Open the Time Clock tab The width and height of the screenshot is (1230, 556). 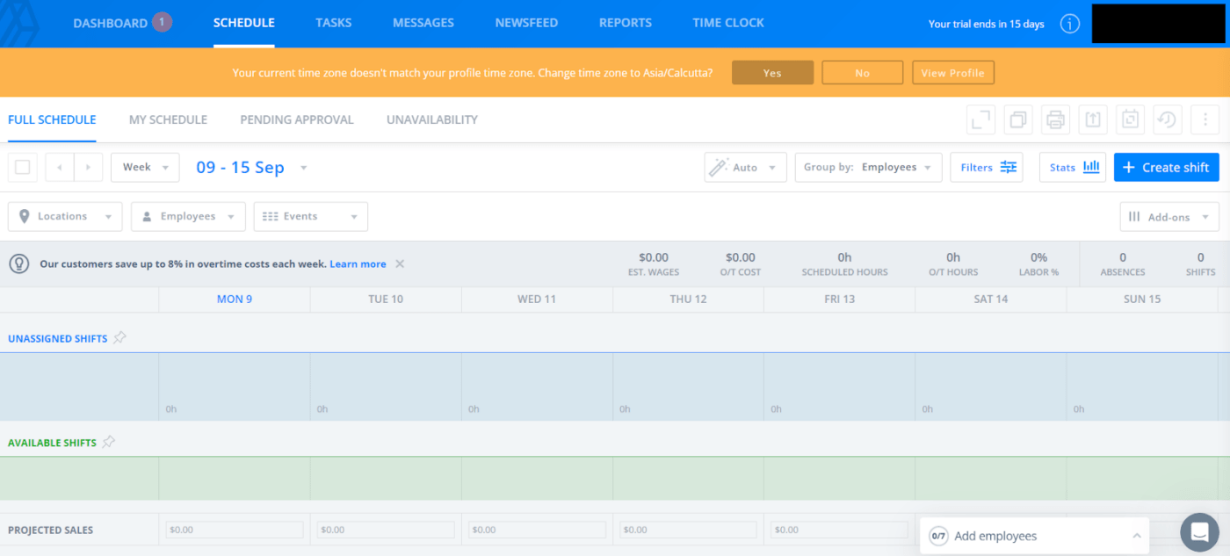(728, 23)
